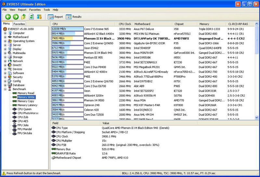This screenshot has height=177, width=260.
Task: Click the DirectX icon in the tree
Action: click(10, 65)
